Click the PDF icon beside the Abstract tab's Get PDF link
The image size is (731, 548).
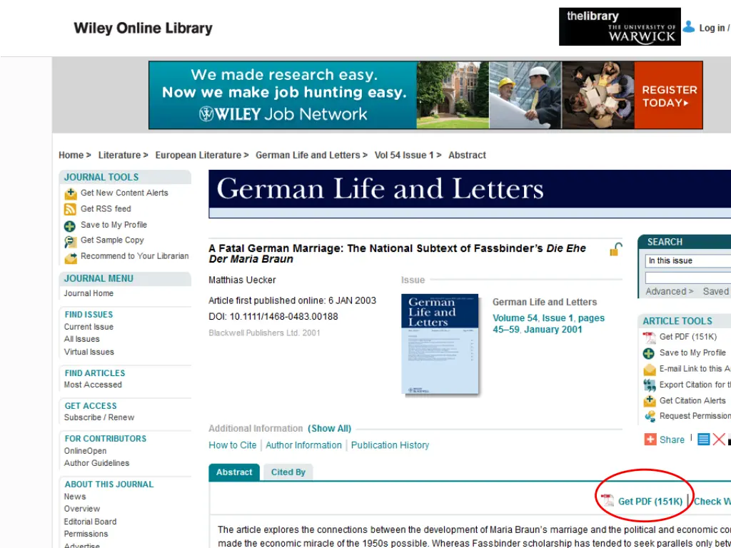click(608, 500)
